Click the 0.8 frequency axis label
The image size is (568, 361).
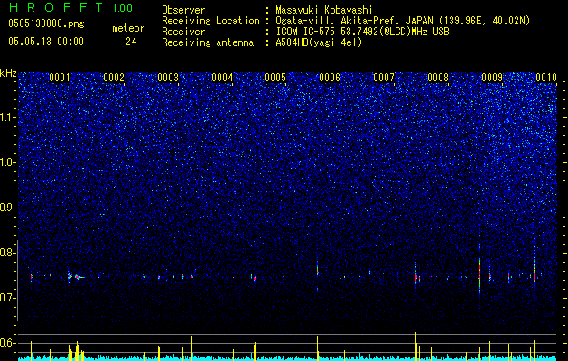coord(7,253)
